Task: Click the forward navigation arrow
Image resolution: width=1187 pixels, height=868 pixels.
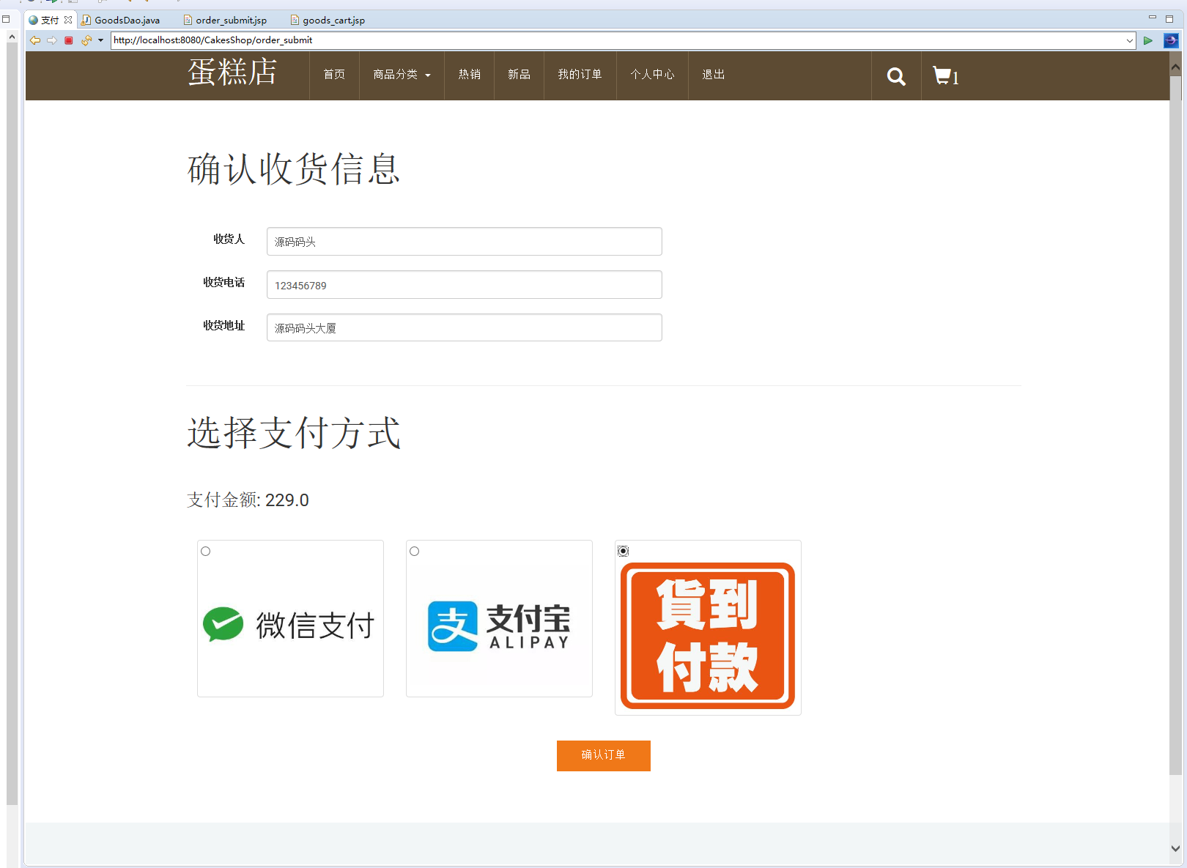Action: (51, 40)
